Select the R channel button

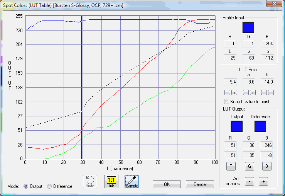(x=231, y=166)
